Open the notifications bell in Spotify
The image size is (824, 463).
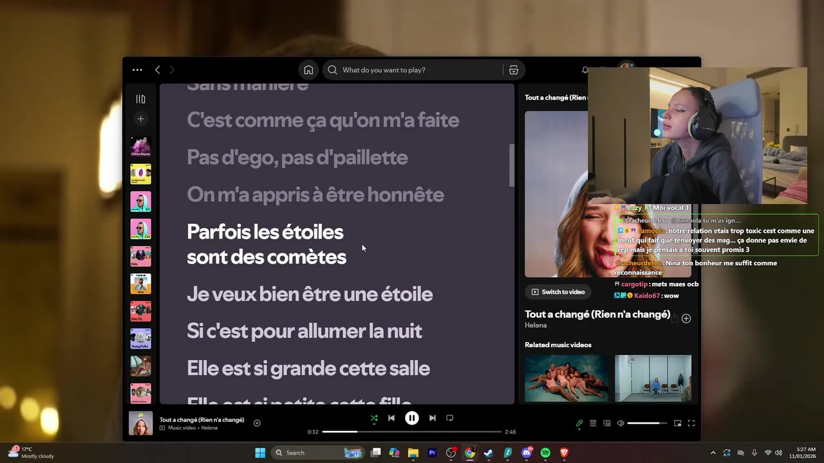(x=585, y=69)
